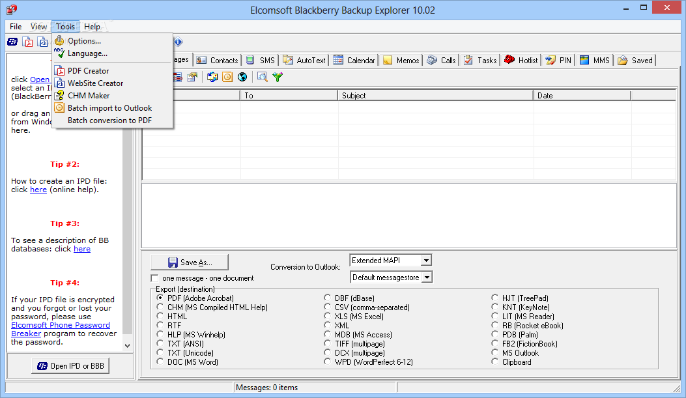Screen dimensions: 686x398
Task: Click the Date column header
Action: pos(582,95)
